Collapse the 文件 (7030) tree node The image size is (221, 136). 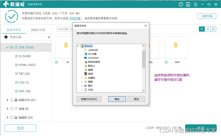coord(7,47)
